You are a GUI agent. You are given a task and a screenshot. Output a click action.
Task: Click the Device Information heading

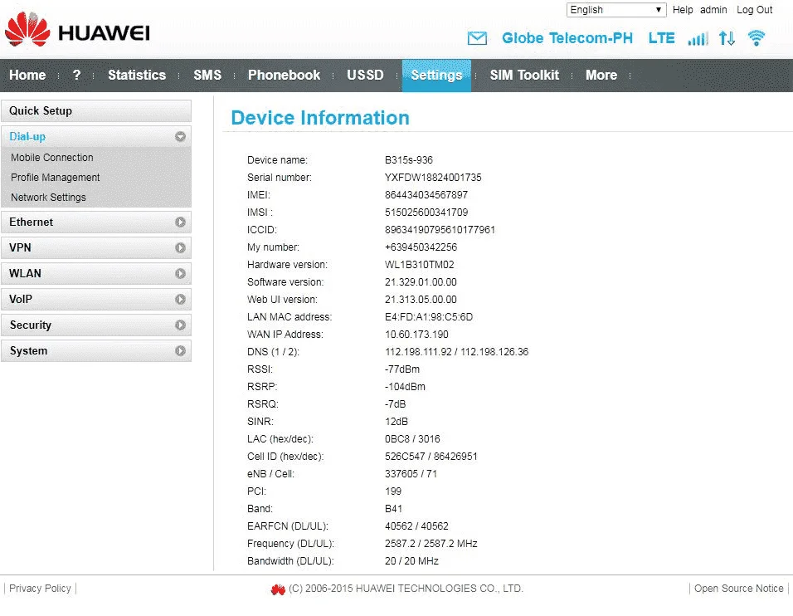click(x=320, y=117)
